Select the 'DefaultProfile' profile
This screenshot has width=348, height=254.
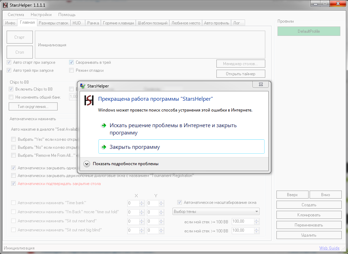click(309, 31)
